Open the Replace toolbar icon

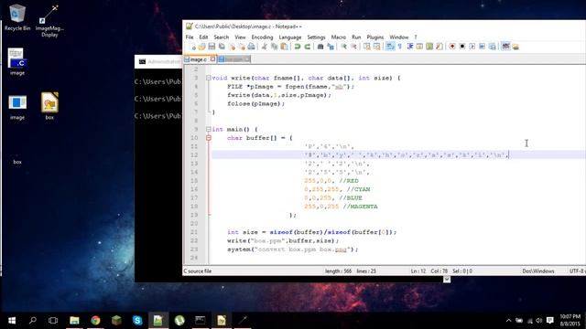[331, 47]
